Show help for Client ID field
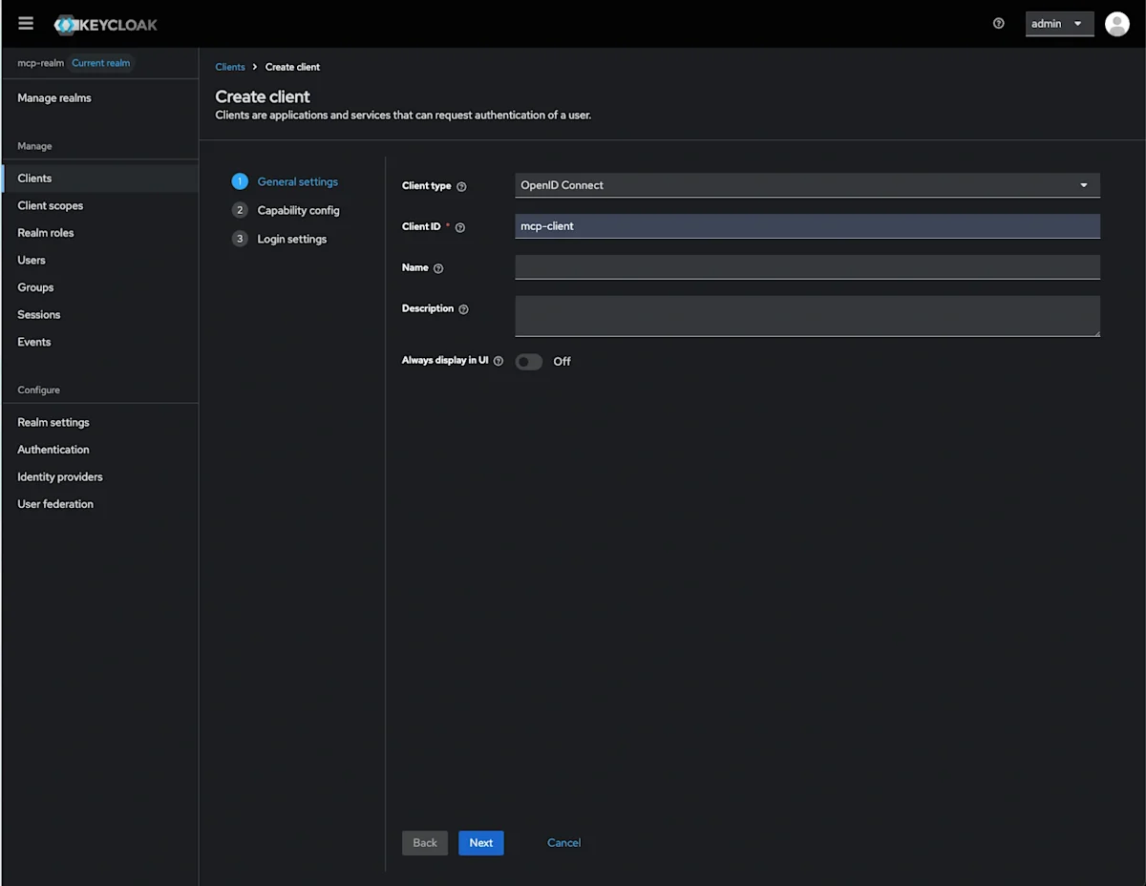 click(460, 227)
